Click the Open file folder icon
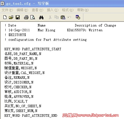This screenshot has height=119, width=124. [x=11, y=17]
